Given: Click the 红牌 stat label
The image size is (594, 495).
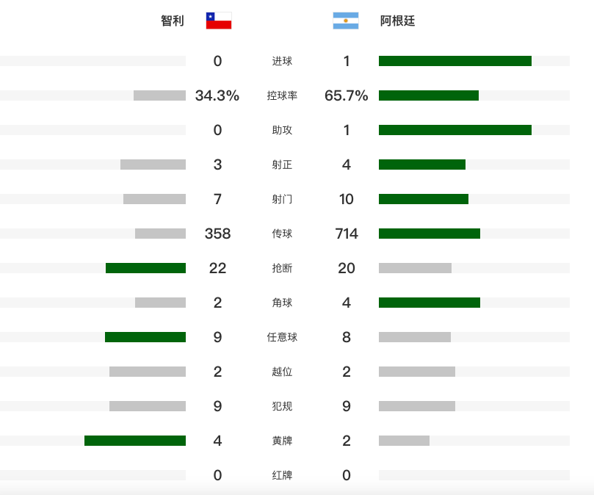Looking at the screenshot, I should tap(282, 475).
